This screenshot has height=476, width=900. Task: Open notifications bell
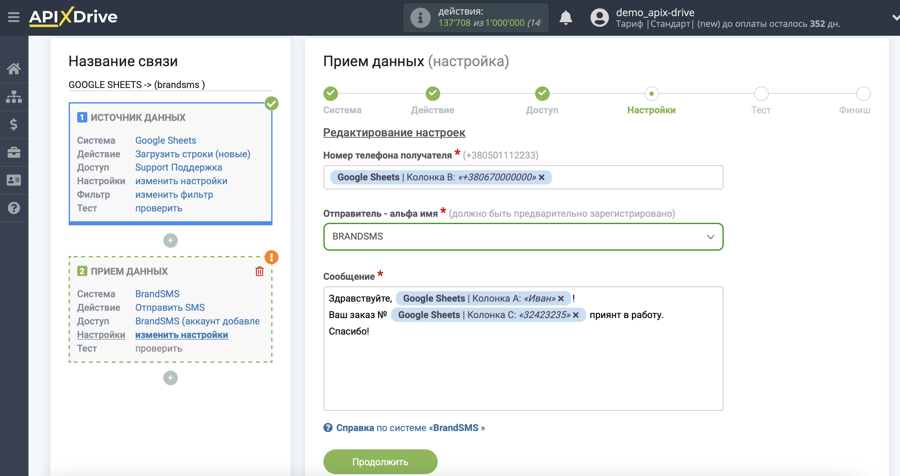tap(566, 17)
